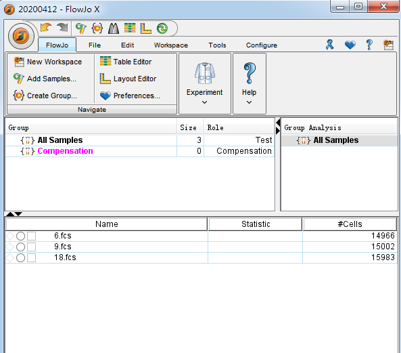
Task: Minimize the FlowJo window
Action: (340, 6)
